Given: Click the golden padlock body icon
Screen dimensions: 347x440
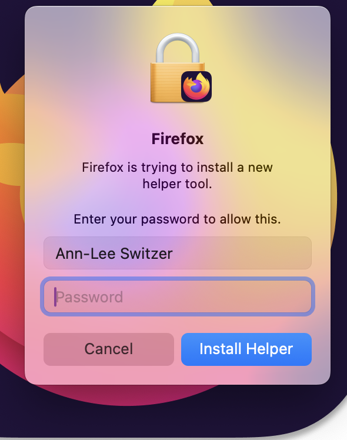Looking at the screenshot, I should pyautogui.click(x=165, y=83).
